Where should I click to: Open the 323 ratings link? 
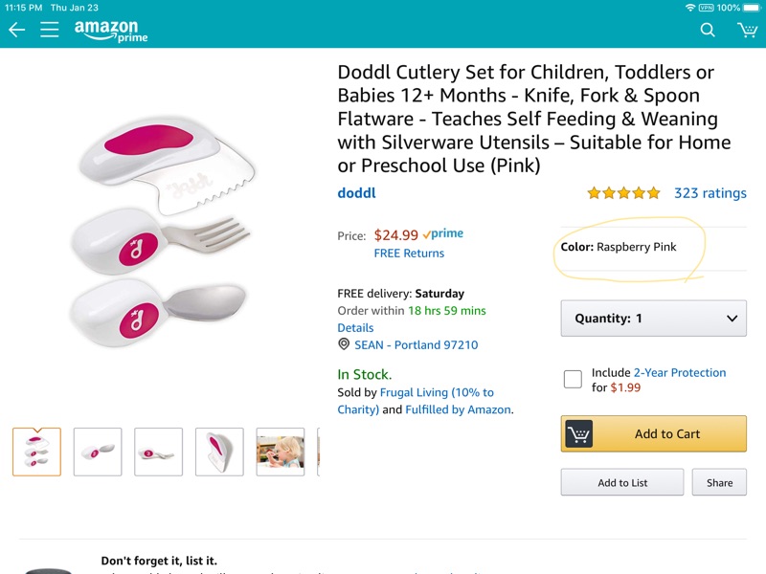(x=710, y=193)
